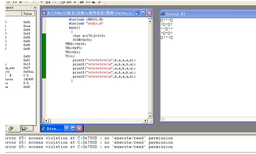Click the #include "stdio.h" line

pos(86,23)
